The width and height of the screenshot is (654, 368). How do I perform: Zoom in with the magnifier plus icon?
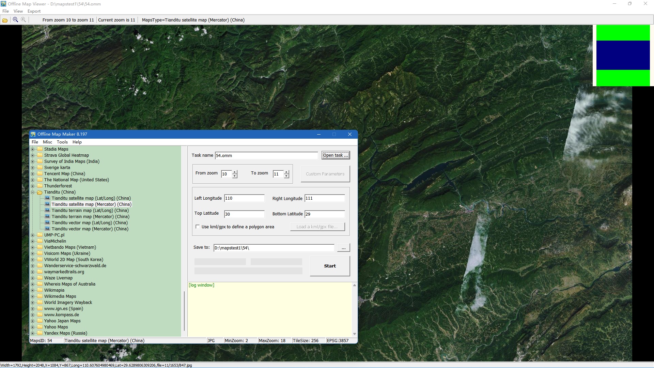(x=23, y=20)
